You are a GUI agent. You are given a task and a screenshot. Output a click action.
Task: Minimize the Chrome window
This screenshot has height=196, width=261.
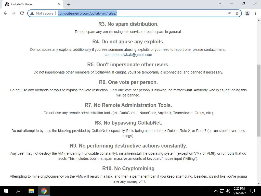(x=231, y=4)
